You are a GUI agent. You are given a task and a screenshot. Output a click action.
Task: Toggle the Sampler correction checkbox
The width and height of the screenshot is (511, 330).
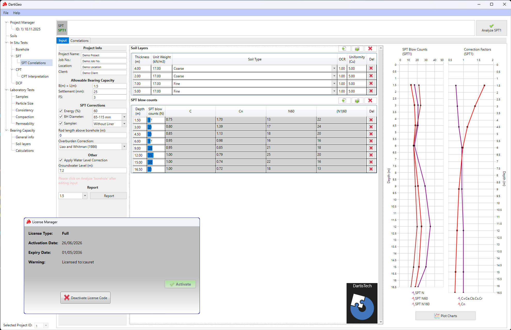tap(61, 123)
